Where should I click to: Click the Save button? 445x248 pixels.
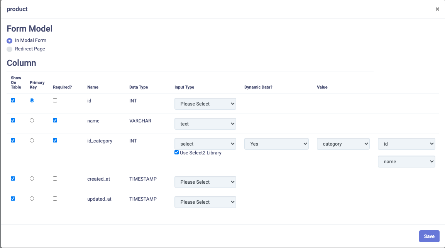429,236
